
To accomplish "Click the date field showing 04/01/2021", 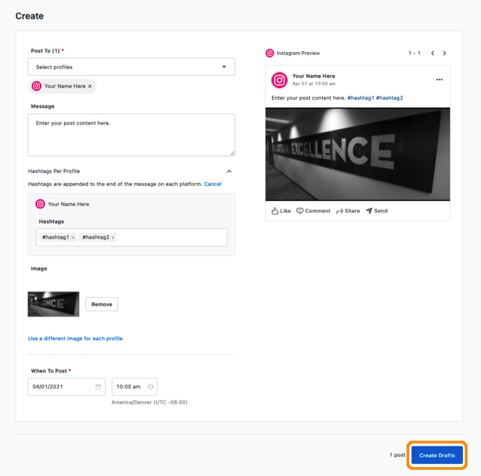I will [x=67, y=387].
